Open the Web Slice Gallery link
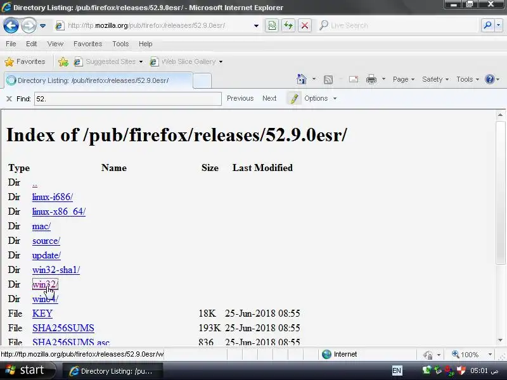The image size is (507, 380). click(x=186, y=61)
